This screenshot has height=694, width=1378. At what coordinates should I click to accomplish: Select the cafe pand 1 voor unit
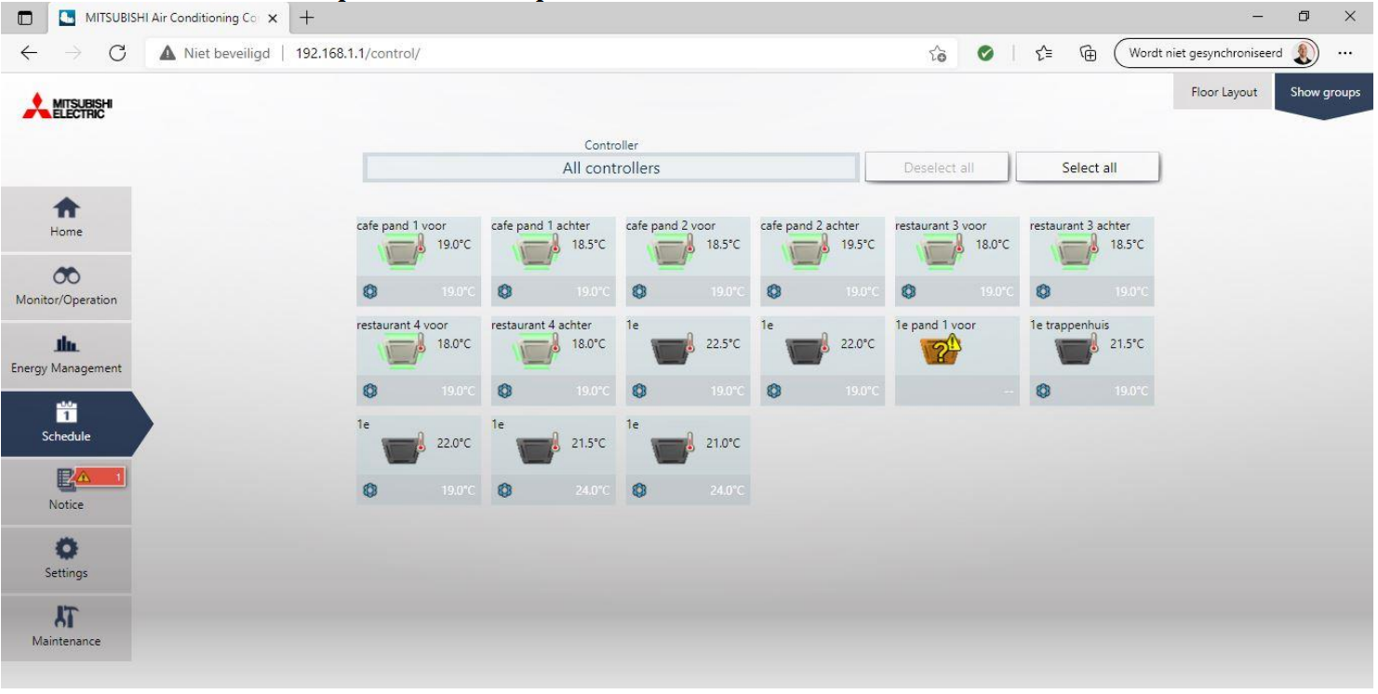pos(418,261)
